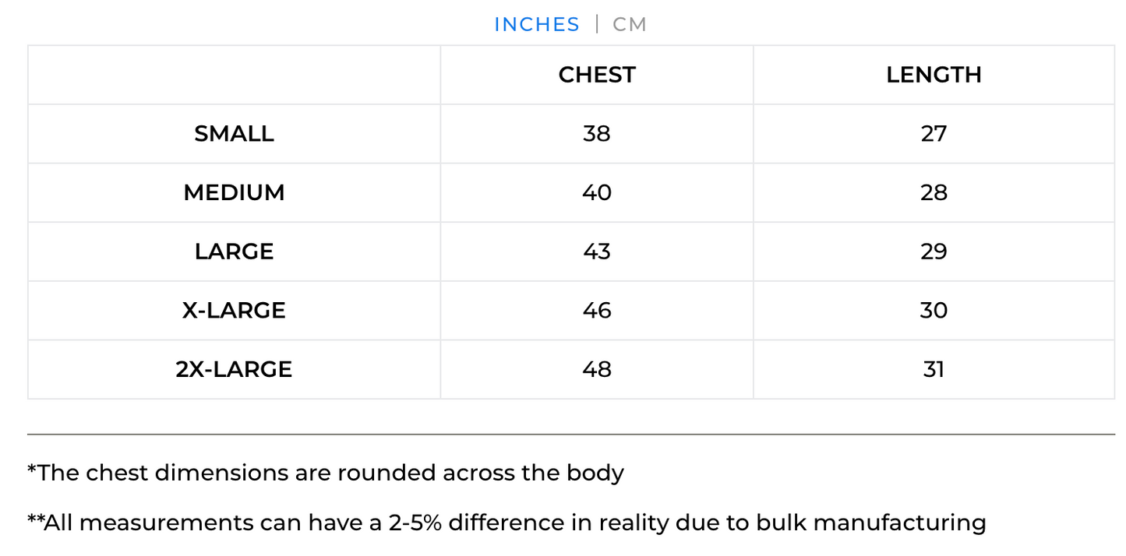
Task: Click the chest dimensions footnote text
Action: coord(326,473)
